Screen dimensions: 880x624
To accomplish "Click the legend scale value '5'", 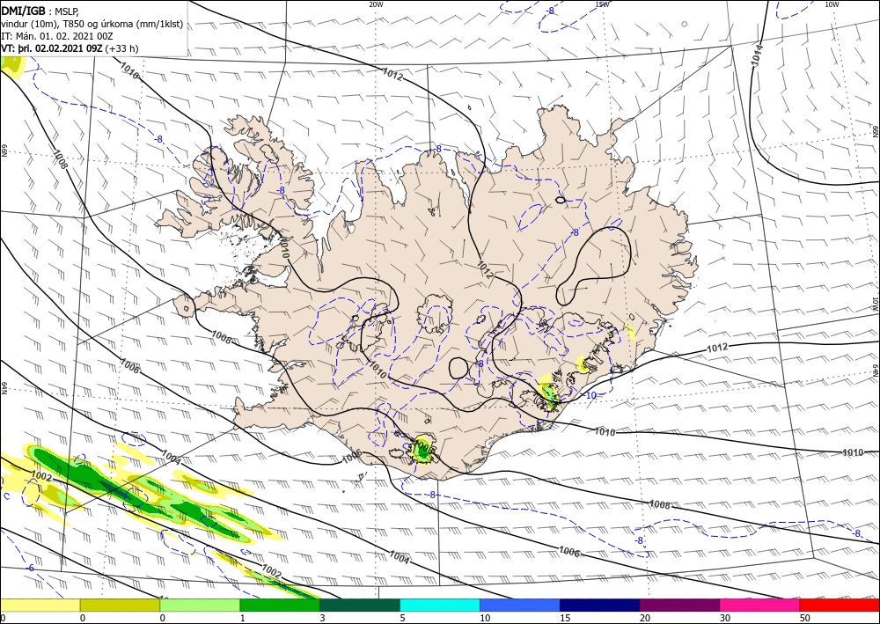I will (402, 618).
